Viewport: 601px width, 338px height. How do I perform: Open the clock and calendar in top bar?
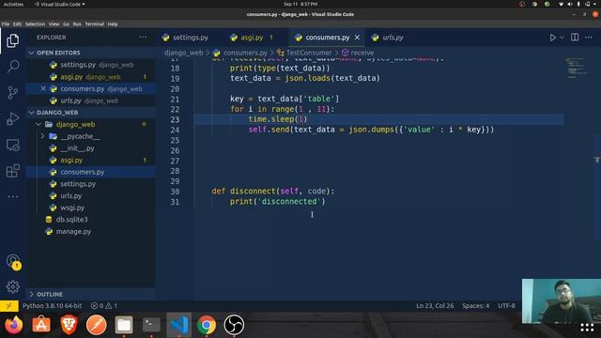click(300, 4)
